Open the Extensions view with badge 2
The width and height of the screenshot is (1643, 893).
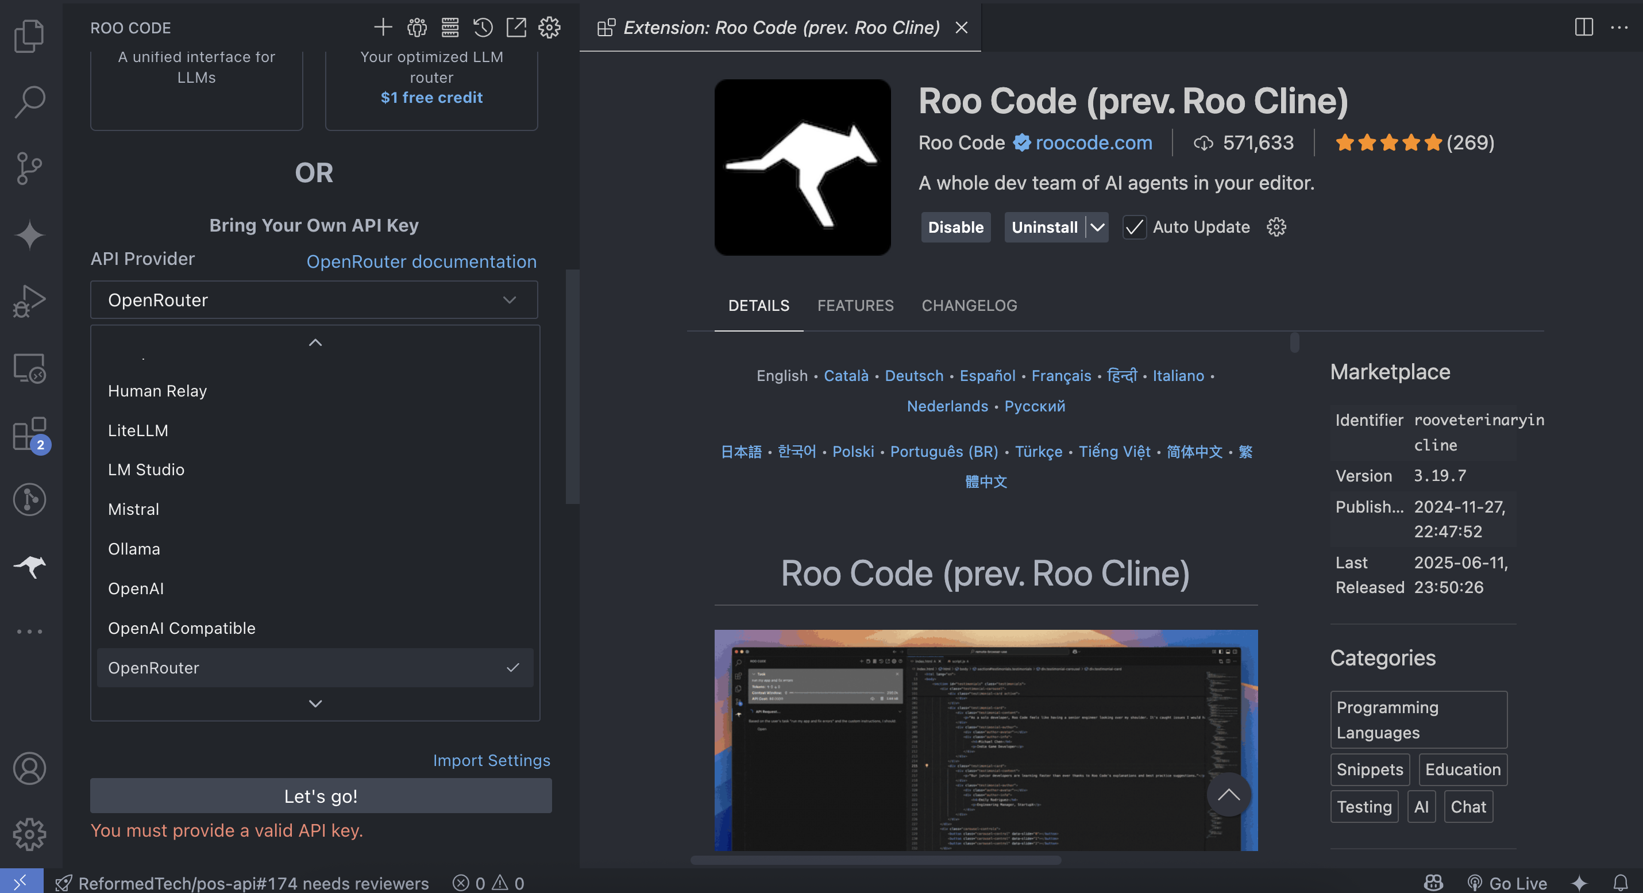[x=29, y=434]
